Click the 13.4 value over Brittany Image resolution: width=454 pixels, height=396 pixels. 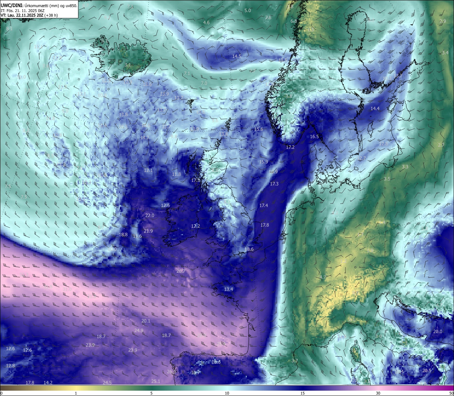(x=228, y=289)
